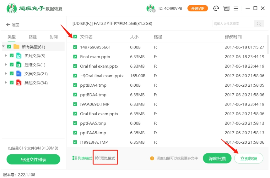The width and height of the screenshot is (270, 178).
Task: Switch to the time tab
Action: click(54, 37)
